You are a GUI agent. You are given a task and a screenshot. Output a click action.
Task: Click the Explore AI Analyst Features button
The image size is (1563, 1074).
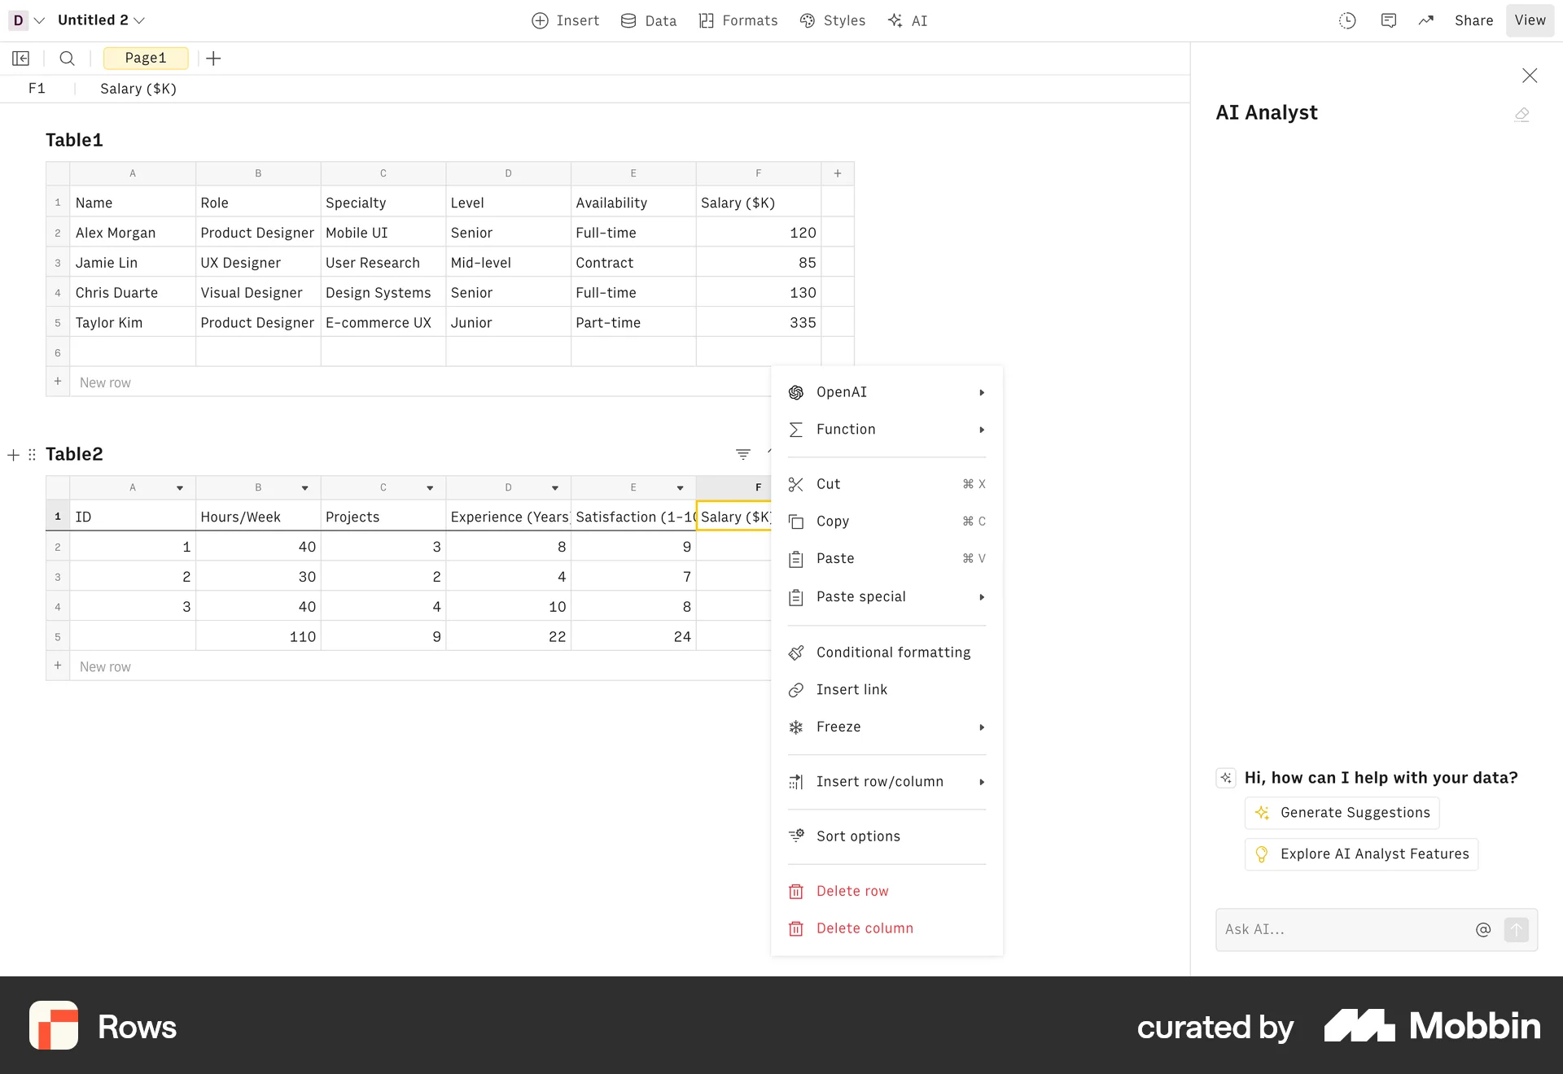1360,854
